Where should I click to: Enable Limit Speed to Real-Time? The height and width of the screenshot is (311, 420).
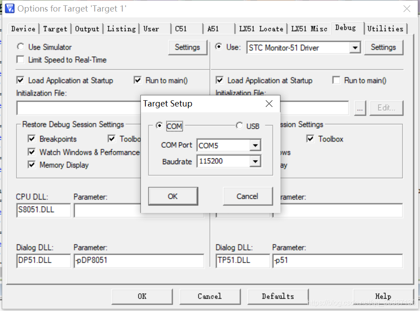(x=20, y=59)
